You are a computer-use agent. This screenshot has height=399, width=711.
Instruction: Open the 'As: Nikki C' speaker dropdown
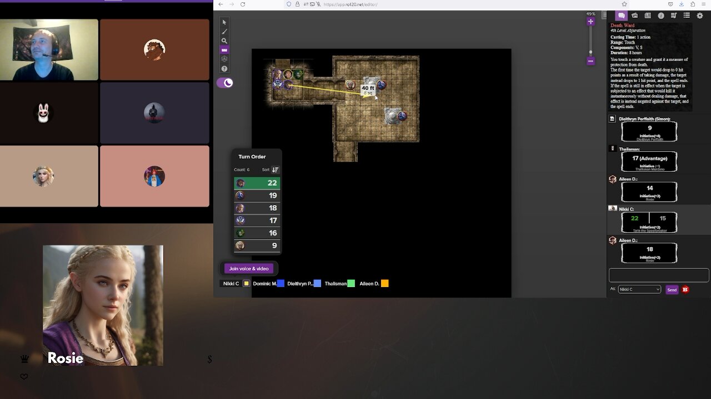point(639,289)
